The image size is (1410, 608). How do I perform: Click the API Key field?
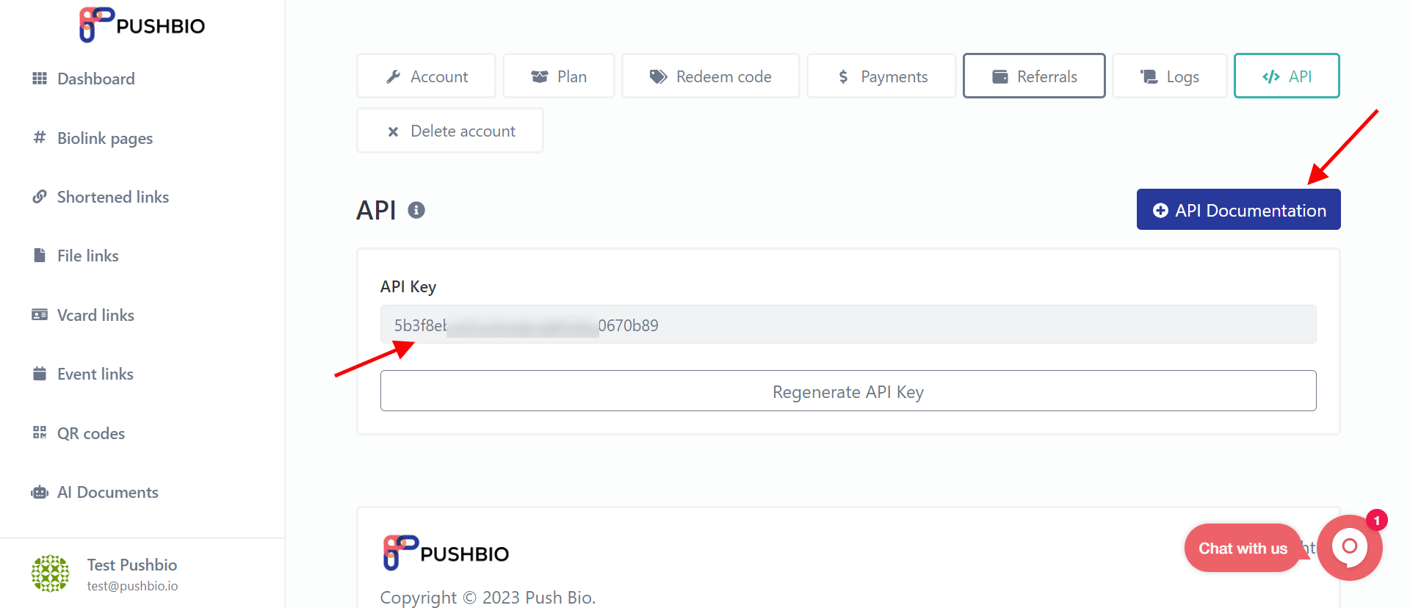[848, 325]
